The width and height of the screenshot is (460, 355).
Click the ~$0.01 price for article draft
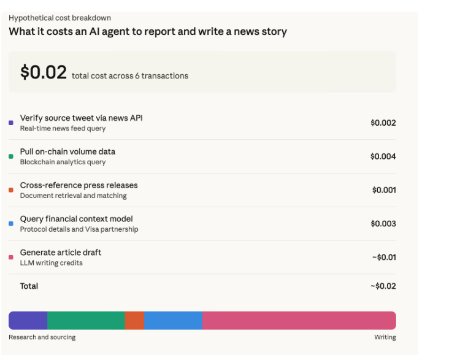[383, 258]
